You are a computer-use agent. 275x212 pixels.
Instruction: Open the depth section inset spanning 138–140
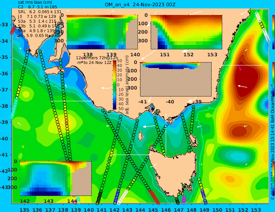point(102,32)
